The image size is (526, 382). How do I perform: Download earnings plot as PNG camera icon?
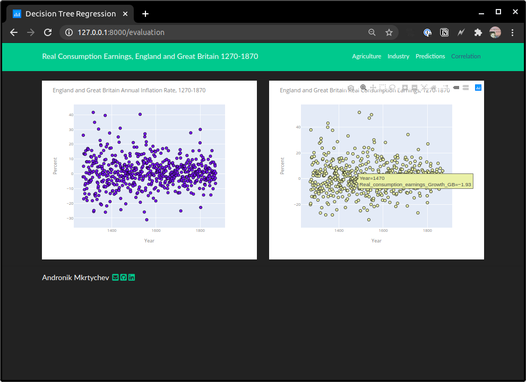[351, 88]
